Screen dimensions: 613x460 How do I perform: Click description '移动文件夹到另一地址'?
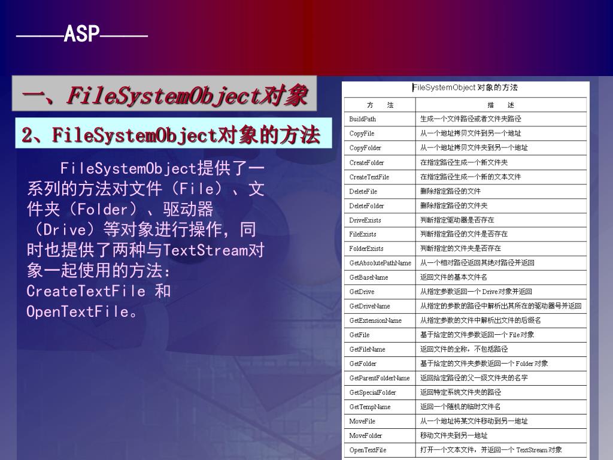point(454,436)
